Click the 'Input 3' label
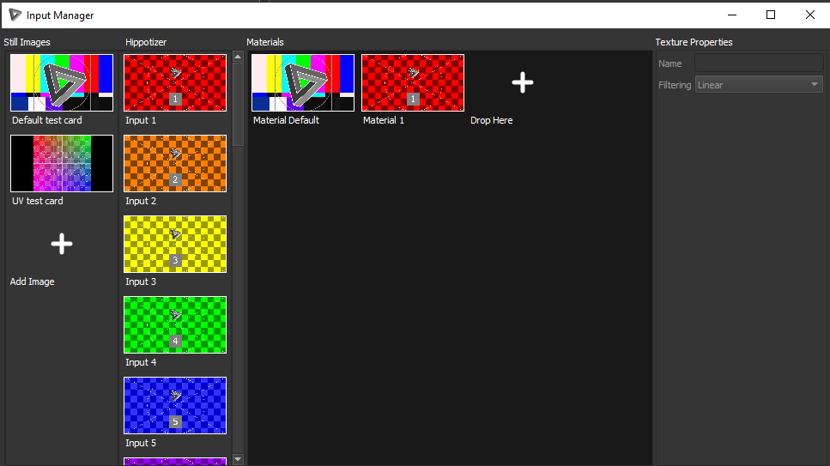 pyautogui.click(x=141, y=281)
